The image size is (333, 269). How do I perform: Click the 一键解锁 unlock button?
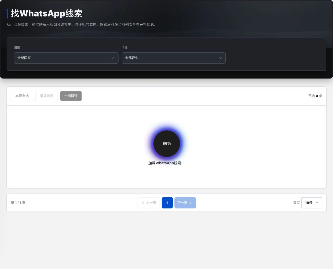pyautogui.click(x=71, y=96)
